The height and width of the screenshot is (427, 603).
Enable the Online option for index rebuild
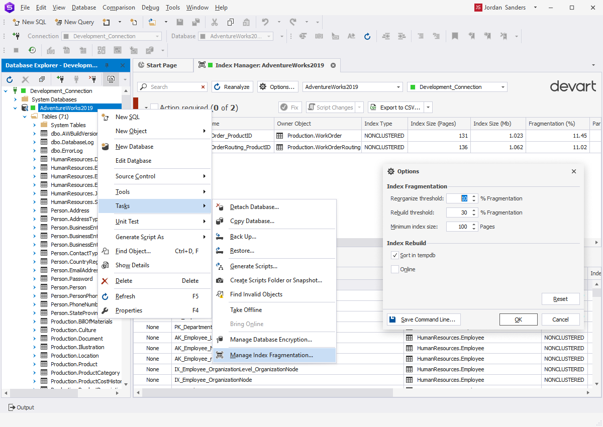coord(394,269)
